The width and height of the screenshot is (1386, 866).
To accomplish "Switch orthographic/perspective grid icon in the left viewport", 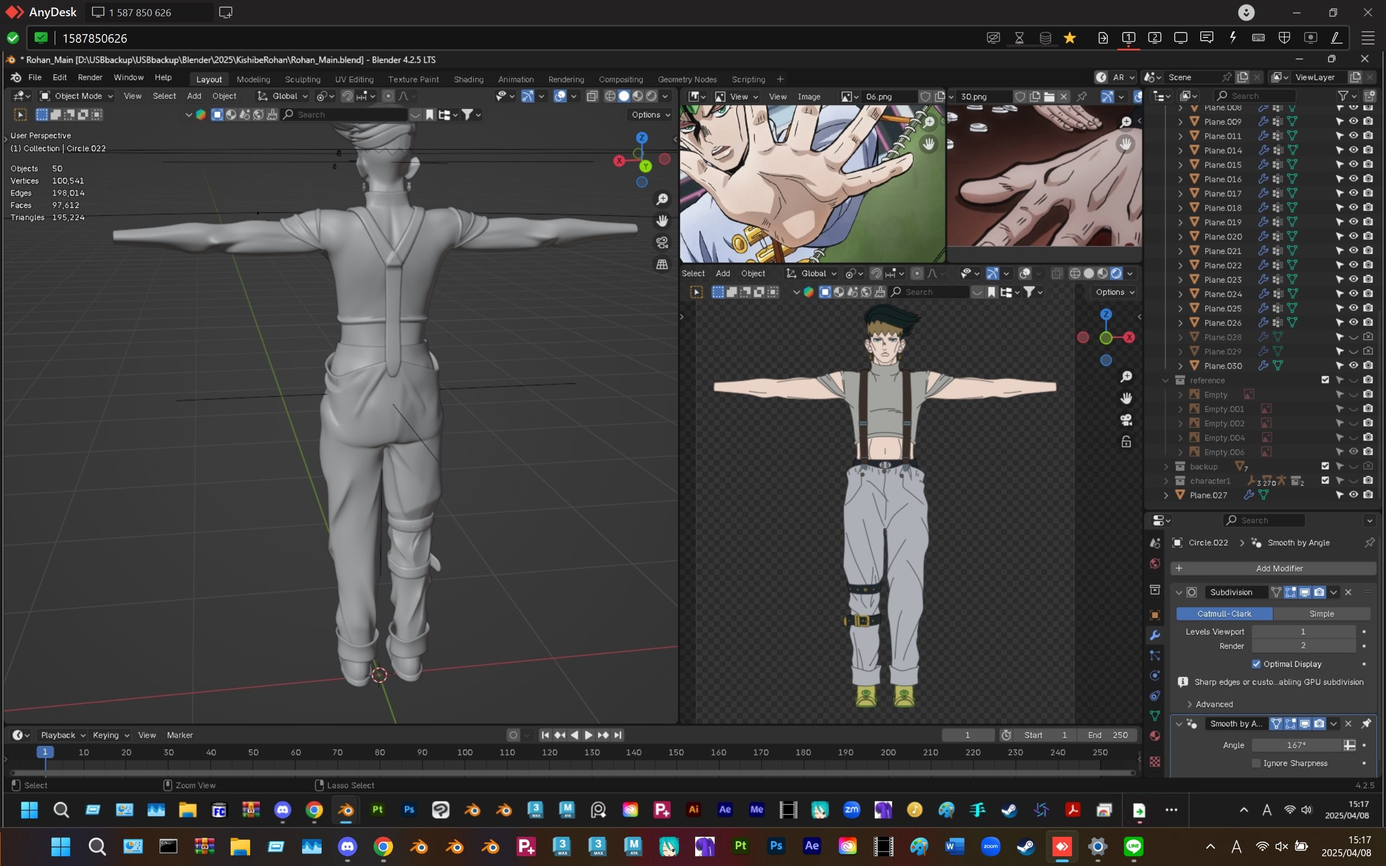I will (x=662, y=264).
